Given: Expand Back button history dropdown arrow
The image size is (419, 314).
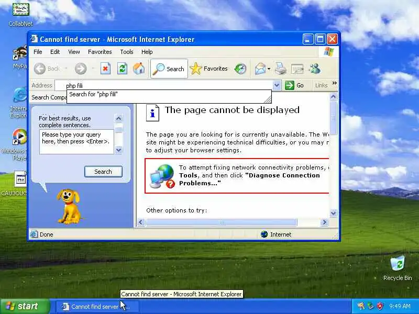Looking at the screenshot, I should [x=66, y=69].
